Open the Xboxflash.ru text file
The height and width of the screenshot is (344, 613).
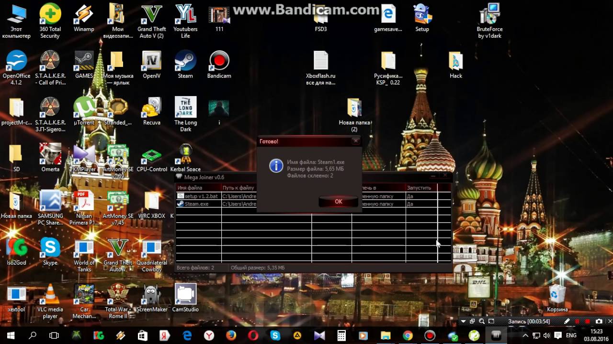(x=321, y=68)
